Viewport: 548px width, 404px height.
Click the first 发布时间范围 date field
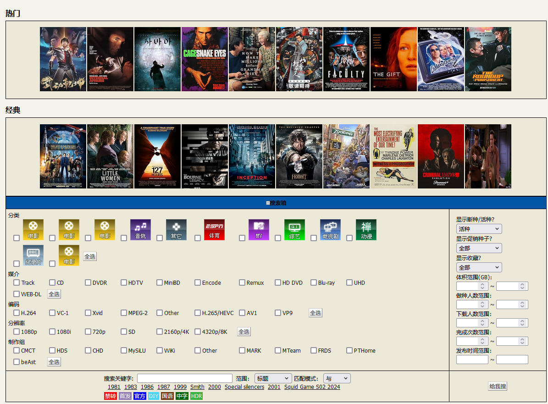tap(472, 360)
